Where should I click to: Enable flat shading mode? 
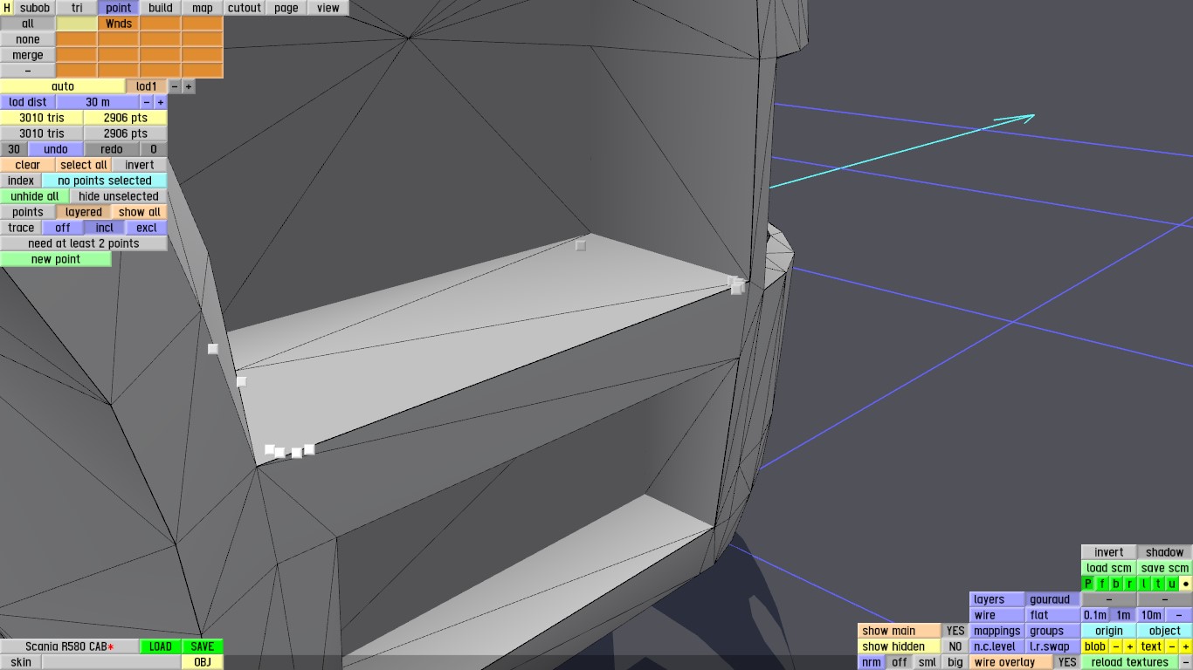[1053, 615]
